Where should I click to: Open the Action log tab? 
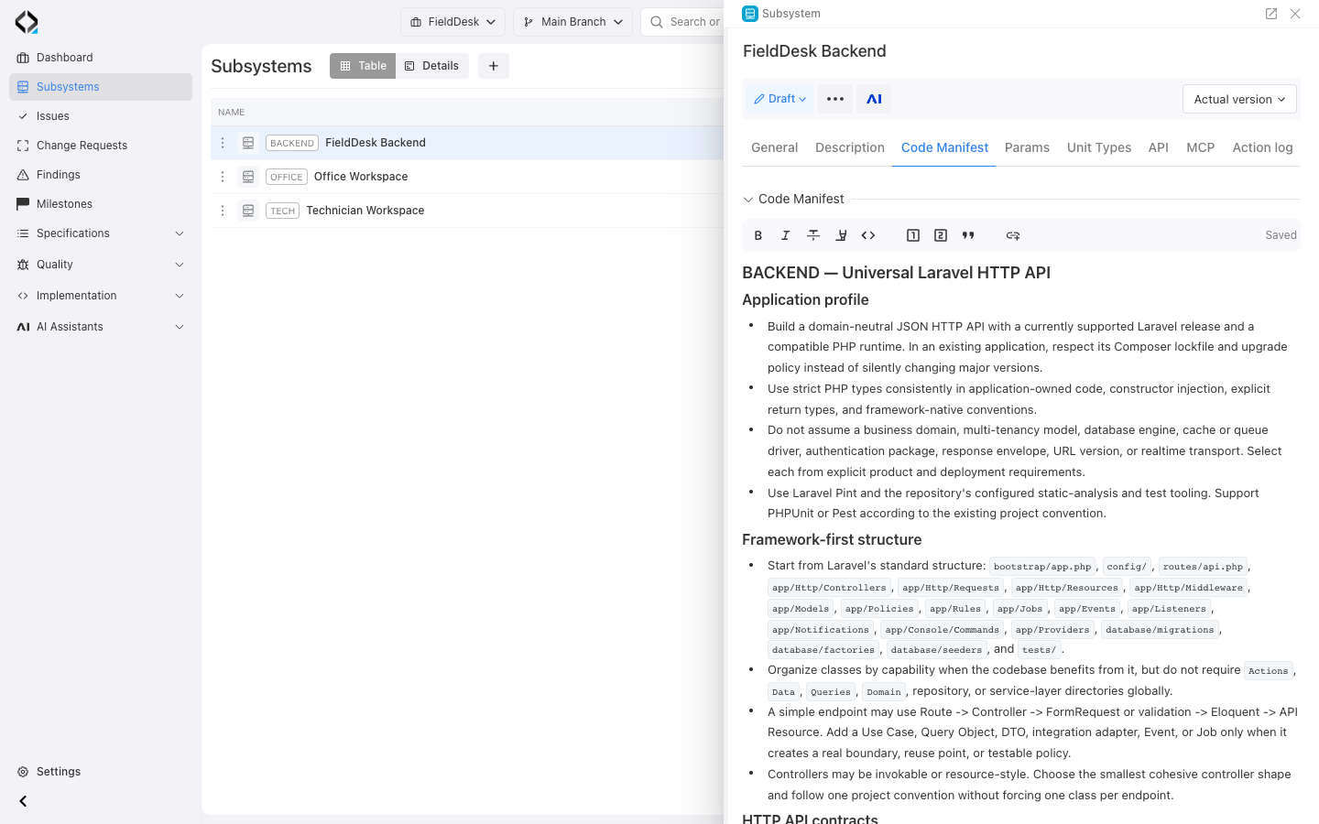(x=1263, y=147)
